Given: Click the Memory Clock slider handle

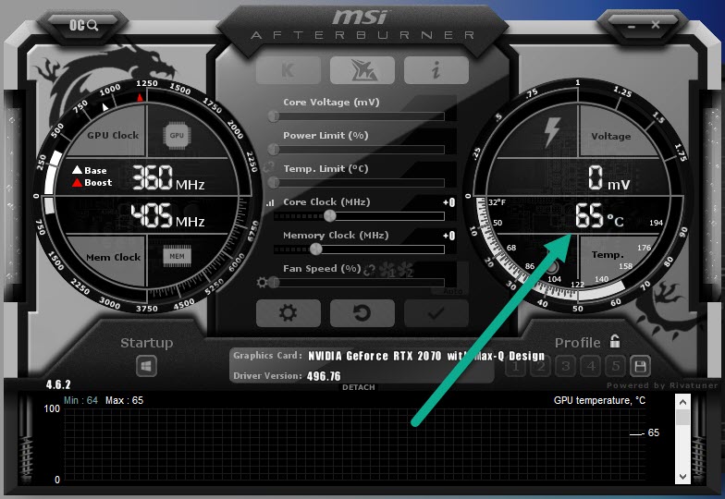Looking at the screenshot, I should point(316,249).
